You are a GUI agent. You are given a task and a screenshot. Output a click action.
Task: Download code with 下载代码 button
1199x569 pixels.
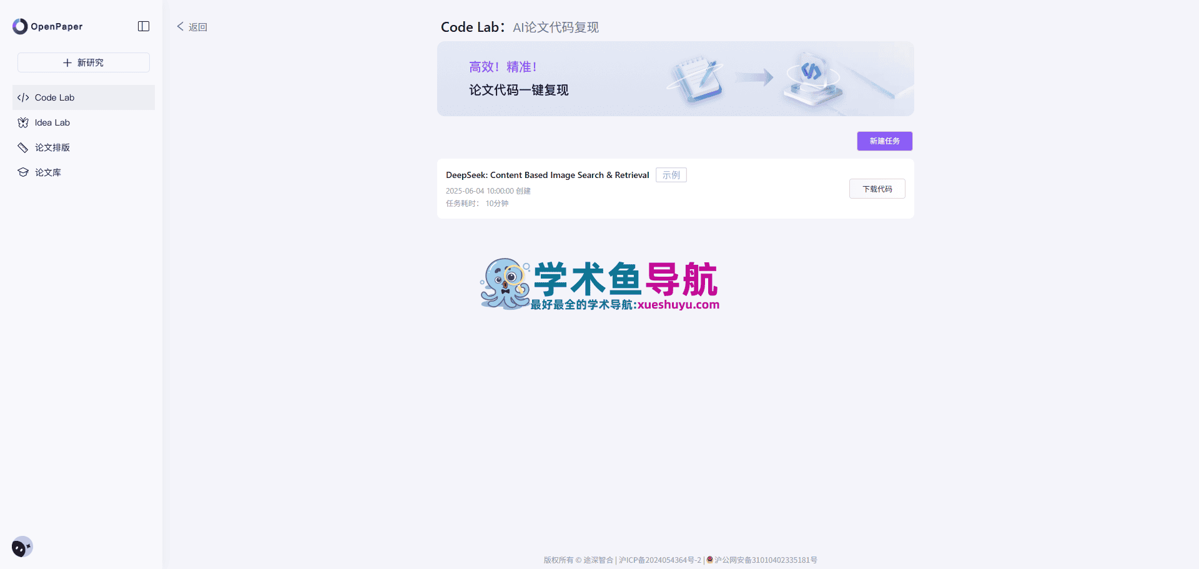877,189
